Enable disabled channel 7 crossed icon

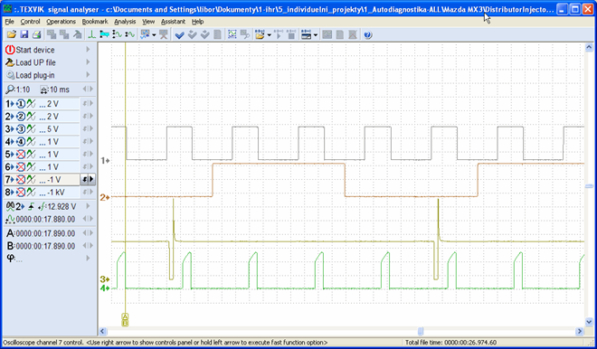pyautogui.click(x=21, y=180)
